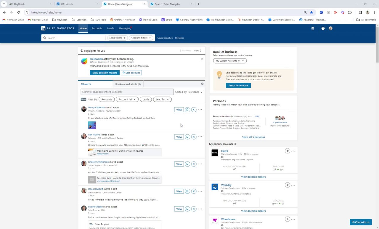Open the Sales Navigator gift icon
Image resolution: width=379 pixels, height=229 pixels.
coord(313,28)
